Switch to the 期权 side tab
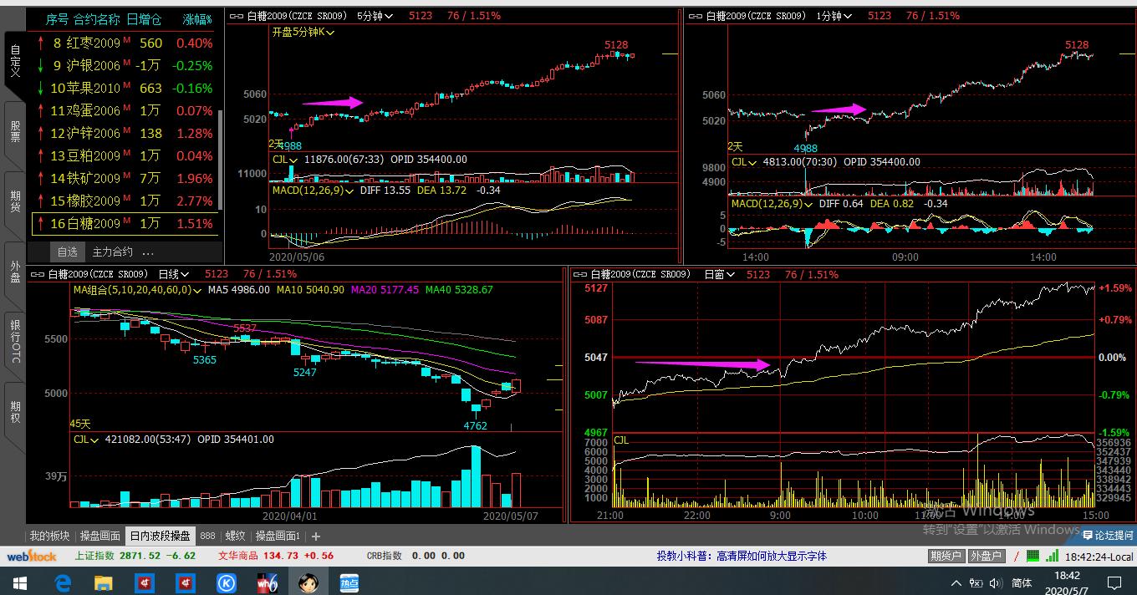The width and height of the screenshot is (1137, 595). click(15, 412)
